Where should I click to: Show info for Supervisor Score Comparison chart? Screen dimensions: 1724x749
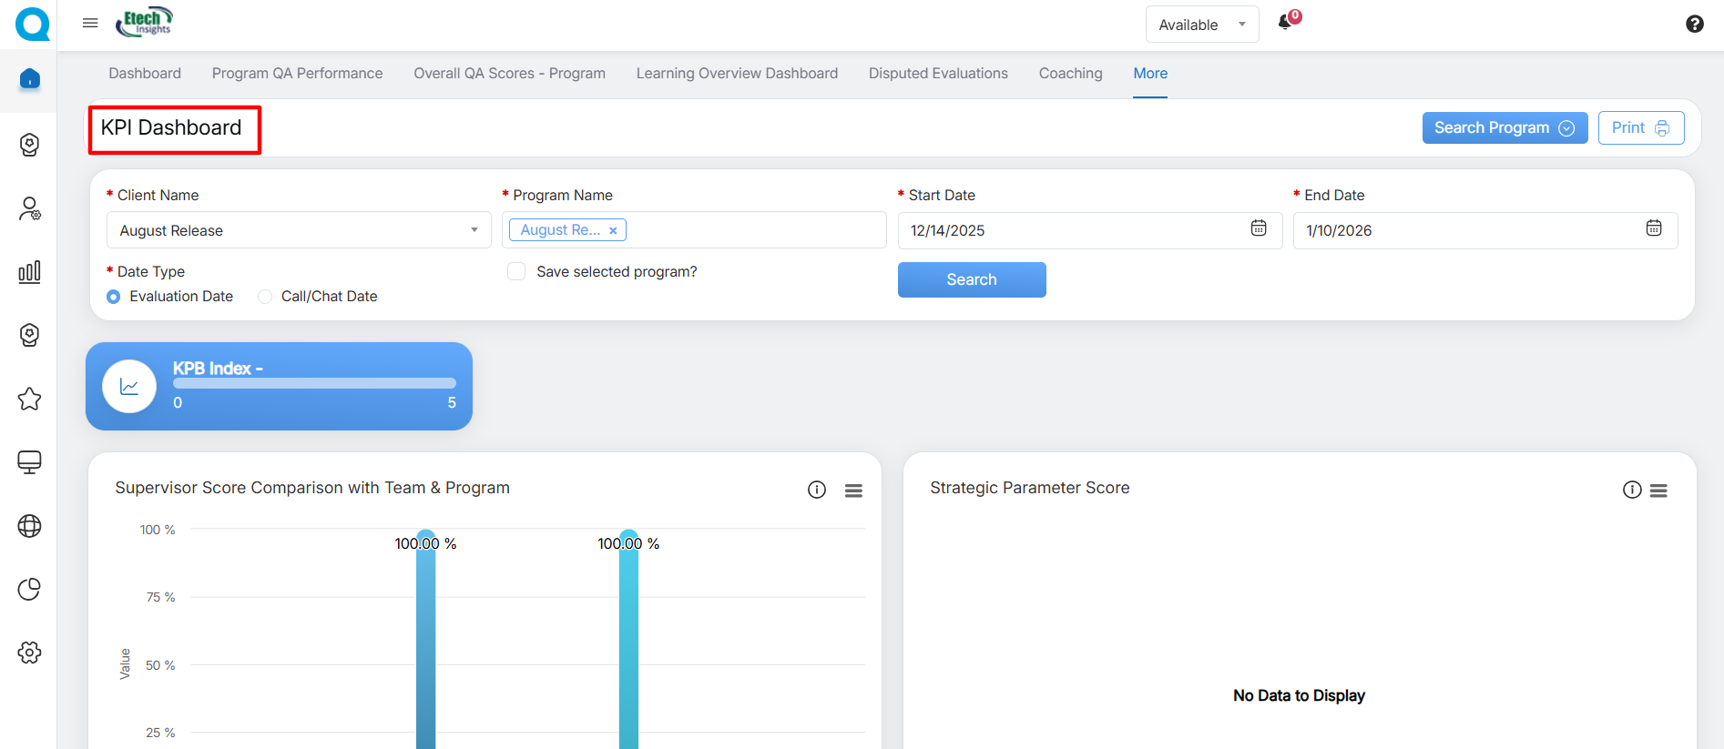817,490
